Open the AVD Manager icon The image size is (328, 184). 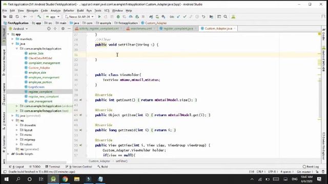pyautogui.click(x=157, y=17)
